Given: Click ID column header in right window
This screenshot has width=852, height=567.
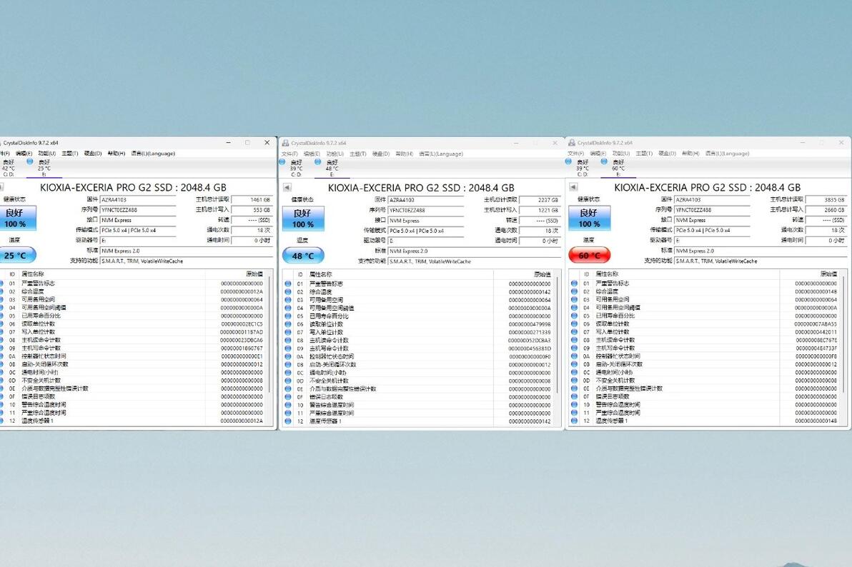Looking at the screenshot, I should [x=586, y=274].
